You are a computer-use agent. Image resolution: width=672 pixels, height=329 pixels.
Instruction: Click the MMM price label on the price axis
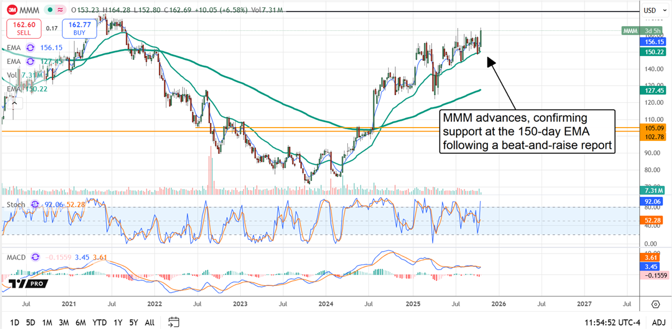click(632, 30)
